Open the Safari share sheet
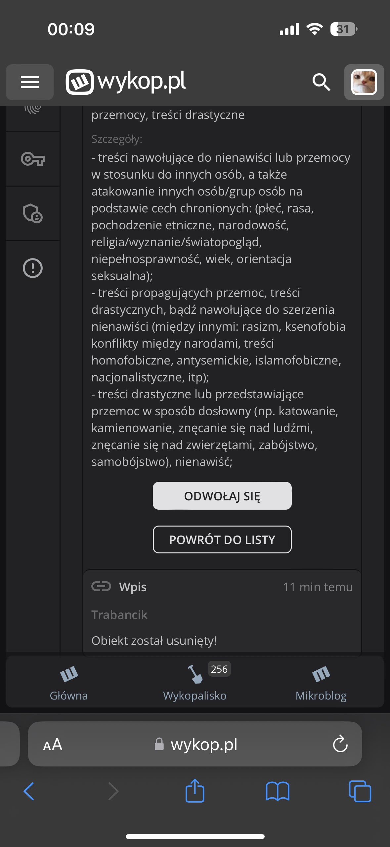 195,791
